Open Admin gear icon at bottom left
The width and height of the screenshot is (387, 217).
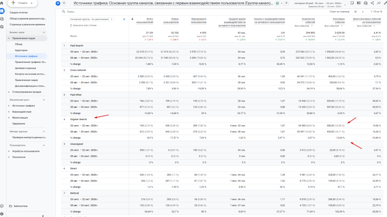[2, 214]
